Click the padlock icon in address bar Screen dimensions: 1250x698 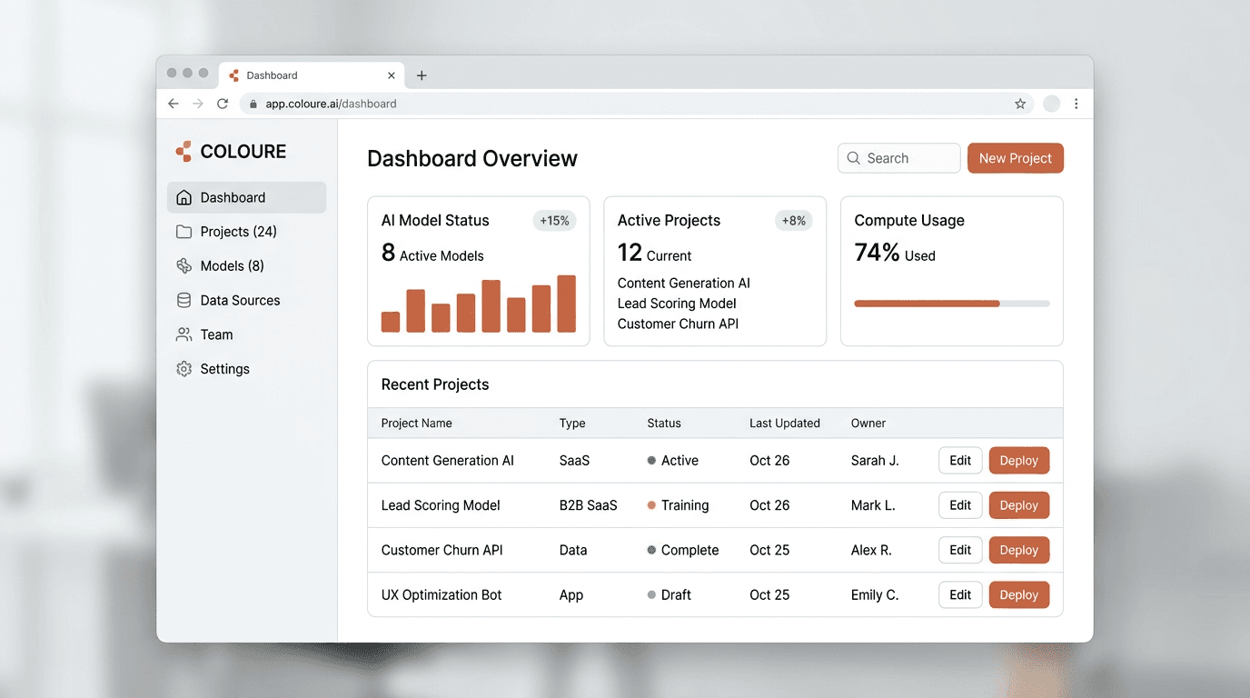click(x=253, y=104)
